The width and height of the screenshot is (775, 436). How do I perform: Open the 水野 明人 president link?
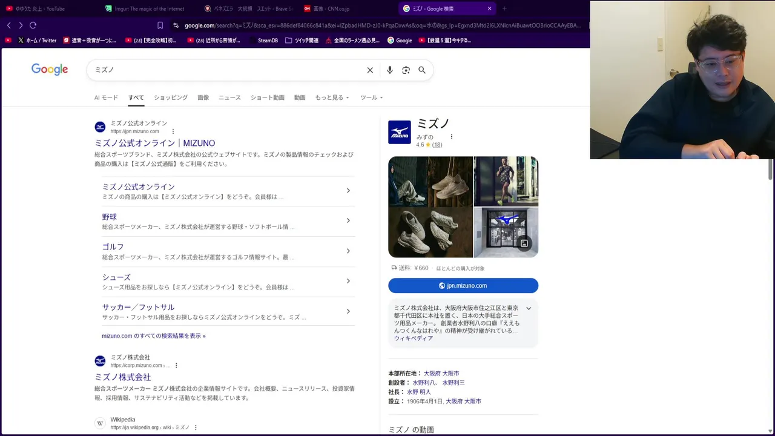(x=418, y=392)
